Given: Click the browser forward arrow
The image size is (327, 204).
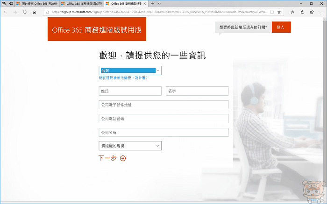Looking at the screenshot, I should 15,12.
